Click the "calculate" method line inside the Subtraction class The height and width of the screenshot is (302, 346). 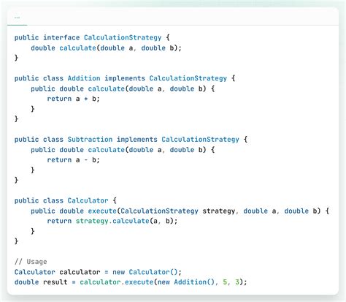pos(123,150)
